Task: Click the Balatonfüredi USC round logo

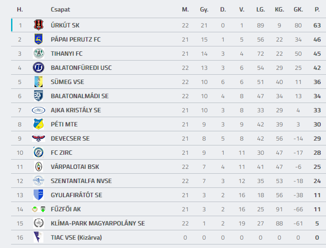Action: click(39, 68)
